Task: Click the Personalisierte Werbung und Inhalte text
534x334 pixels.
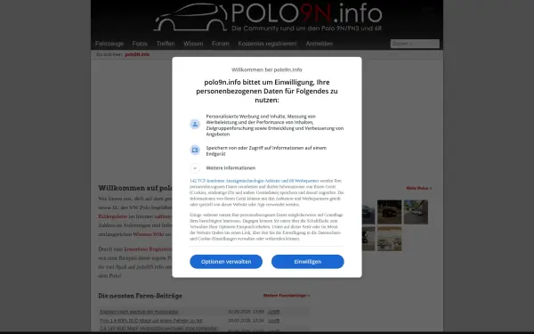Action: (x=275, y=126)
